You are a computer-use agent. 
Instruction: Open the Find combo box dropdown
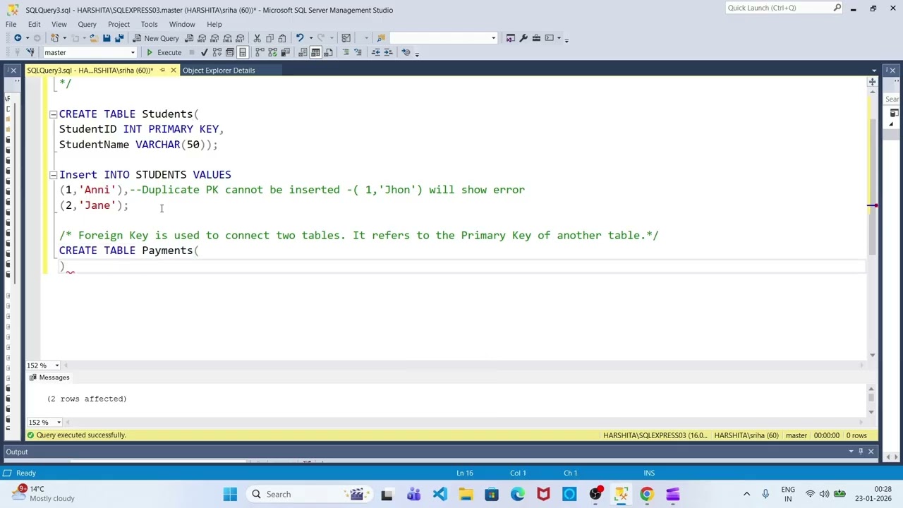point(493,38)
